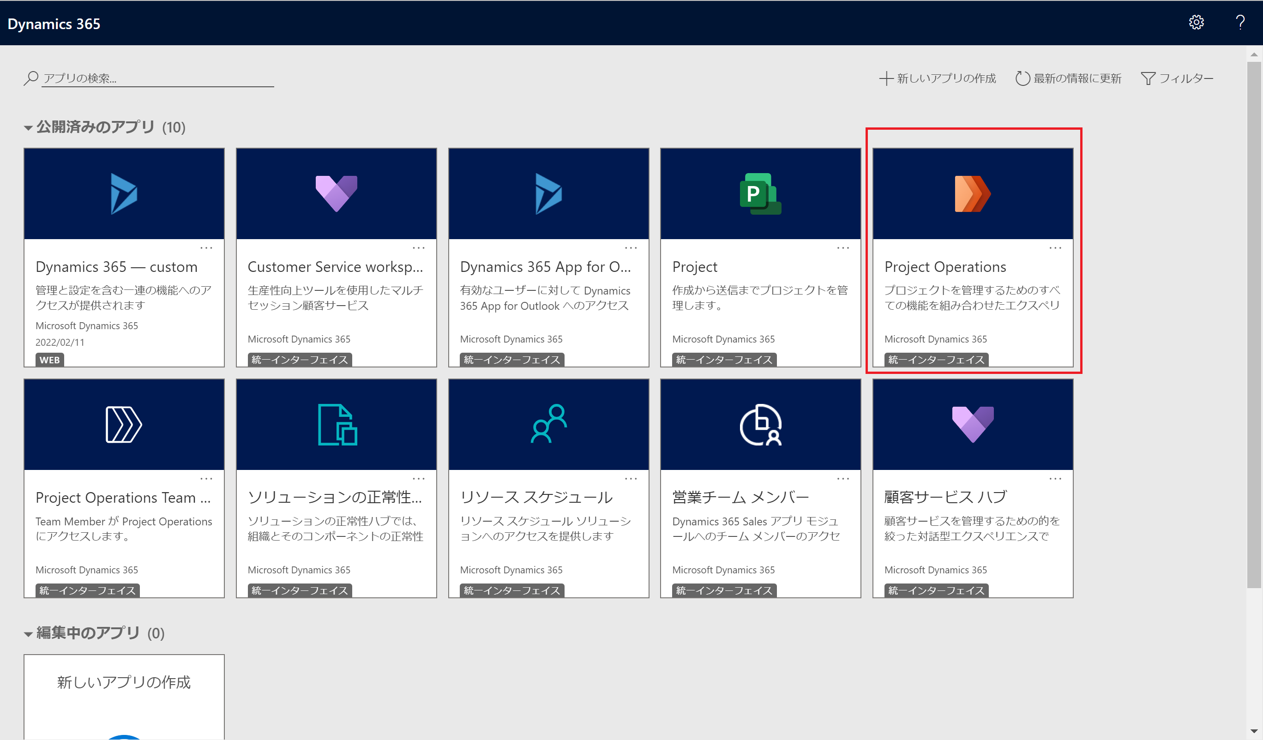Collapse the 編集中のアプリ section
The image size is (1263, 740).
coord(29,634)
